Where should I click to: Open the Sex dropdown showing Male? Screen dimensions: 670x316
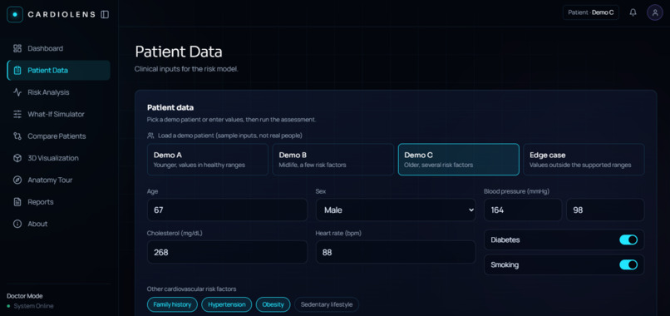pos(396,210)
